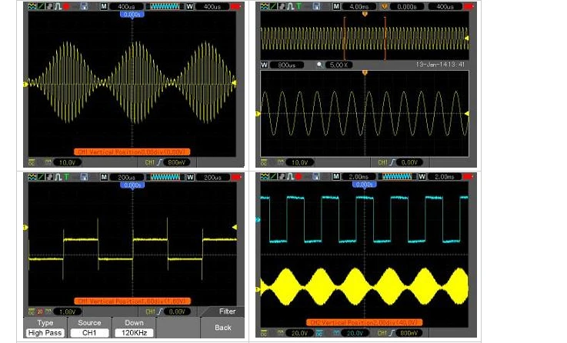
Task: Select the Filter menu tab
Action: point(227,311)
